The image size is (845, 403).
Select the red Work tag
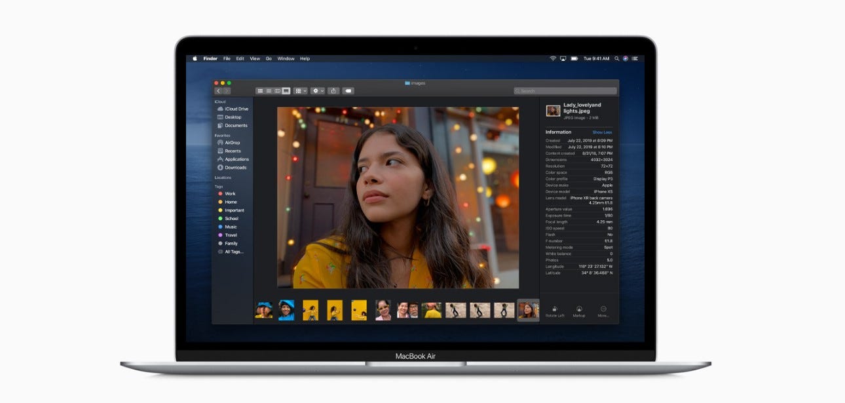(227, 194)
